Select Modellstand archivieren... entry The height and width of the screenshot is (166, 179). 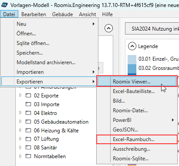pos(49,62)
